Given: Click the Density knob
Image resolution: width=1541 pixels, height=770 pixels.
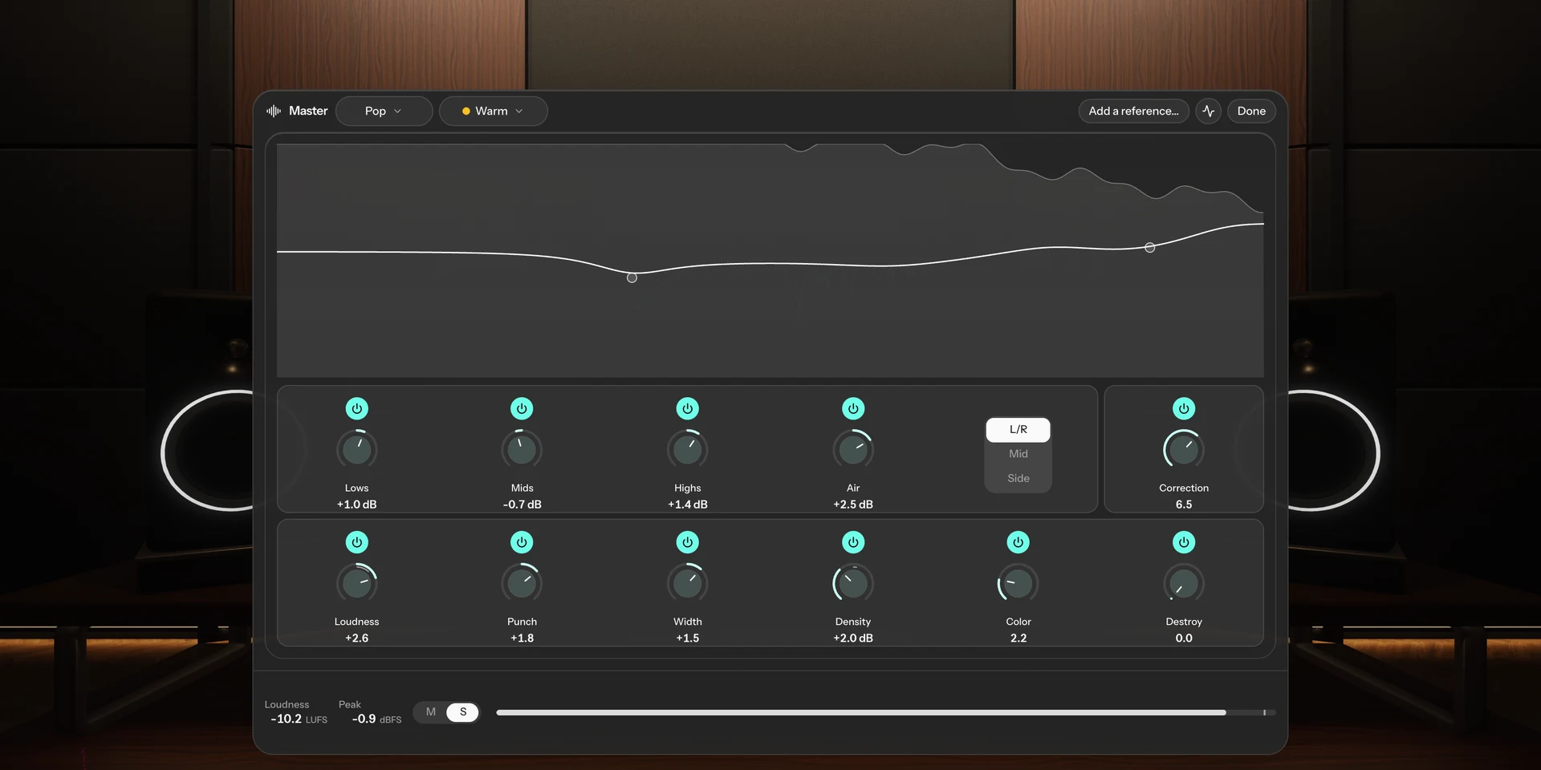Looking at the screenshot, I should (853, 583).
